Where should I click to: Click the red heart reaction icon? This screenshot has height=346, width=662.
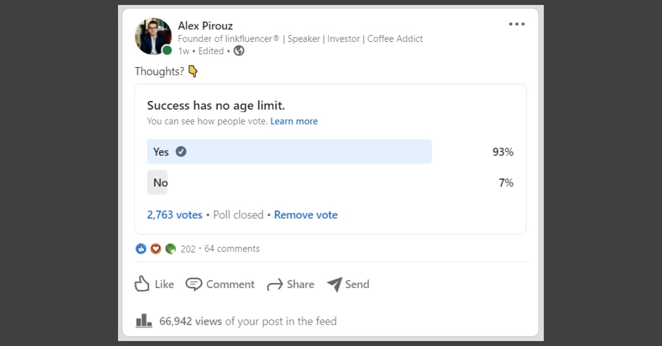[156, 248]
